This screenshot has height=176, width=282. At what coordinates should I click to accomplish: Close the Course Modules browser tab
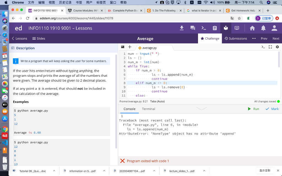tap(102, 11)
